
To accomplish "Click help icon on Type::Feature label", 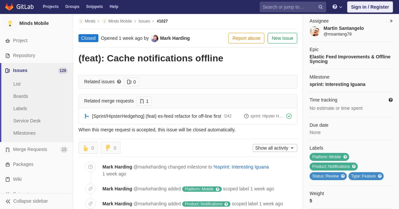I will 380,176.
